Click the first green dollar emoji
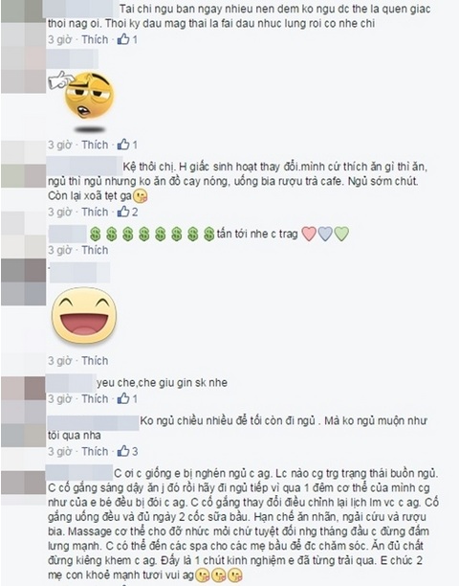This screenshot has width=459, height=586. pyautogui.click(x=96, y=234)
